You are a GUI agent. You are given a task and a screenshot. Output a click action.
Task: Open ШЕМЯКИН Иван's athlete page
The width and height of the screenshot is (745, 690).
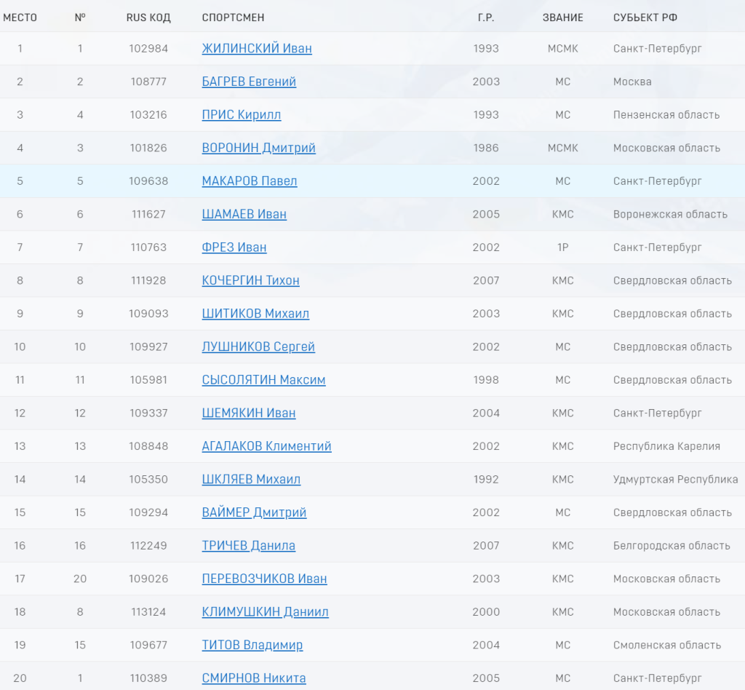click(x=248, y=413)
